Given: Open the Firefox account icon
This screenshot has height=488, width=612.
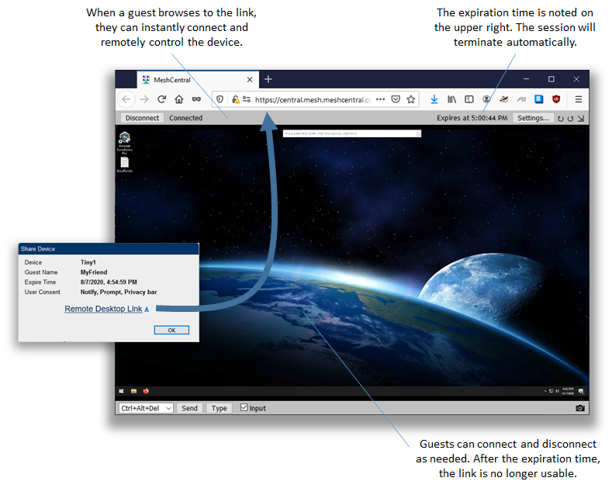Looking at the screenshot, I should 486,99.
